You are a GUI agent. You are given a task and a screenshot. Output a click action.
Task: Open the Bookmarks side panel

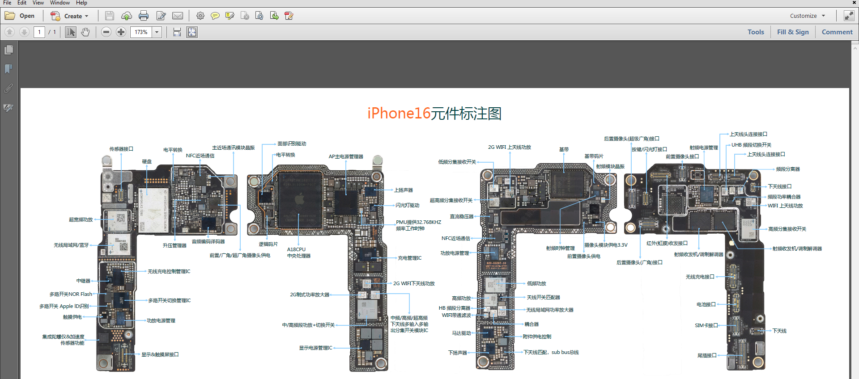click(x=9, y=69)
